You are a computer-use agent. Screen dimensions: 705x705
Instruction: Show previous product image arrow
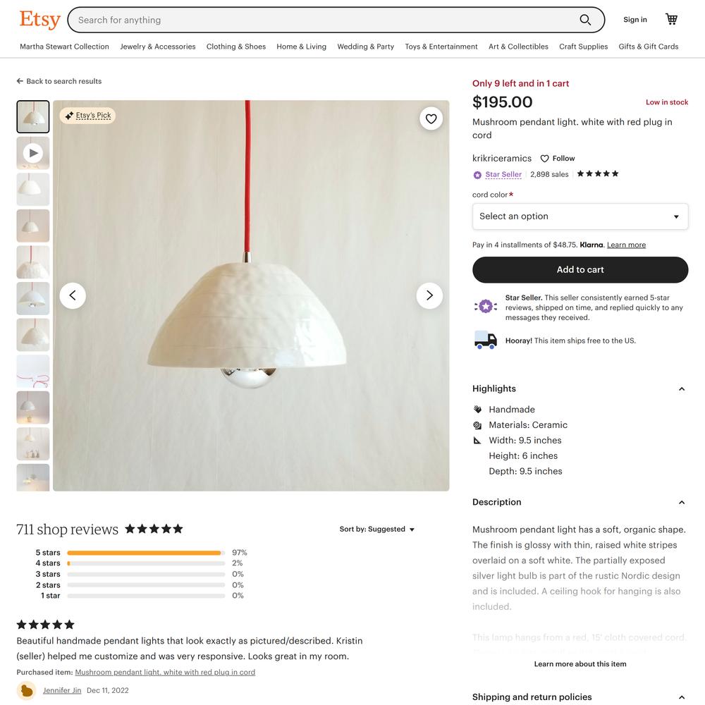click(x=73, y=295)
